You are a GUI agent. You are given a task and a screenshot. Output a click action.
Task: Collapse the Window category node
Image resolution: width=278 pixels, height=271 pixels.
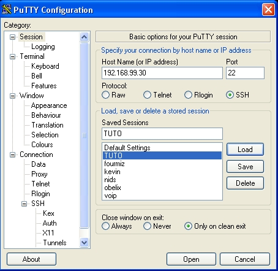(12, 96)
